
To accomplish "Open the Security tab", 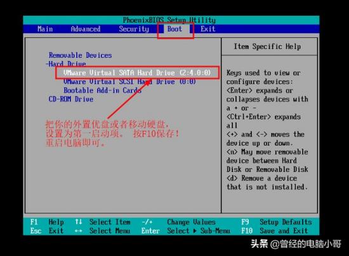I will point(134,29).
